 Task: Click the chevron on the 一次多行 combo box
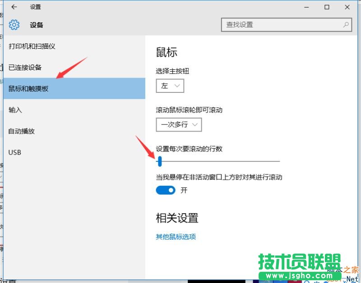click(x=195, y=125)
